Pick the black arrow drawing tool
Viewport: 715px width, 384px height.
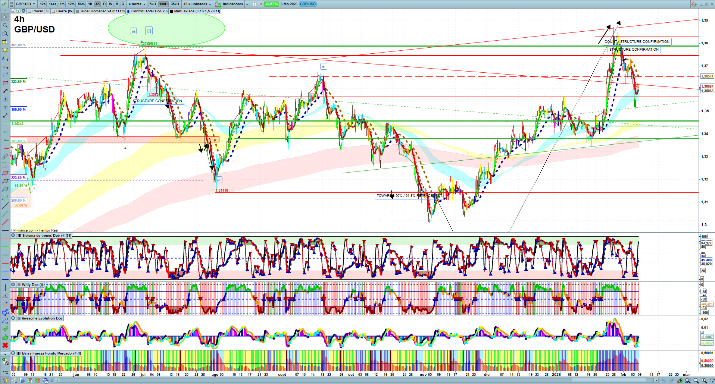click(5, 91)
